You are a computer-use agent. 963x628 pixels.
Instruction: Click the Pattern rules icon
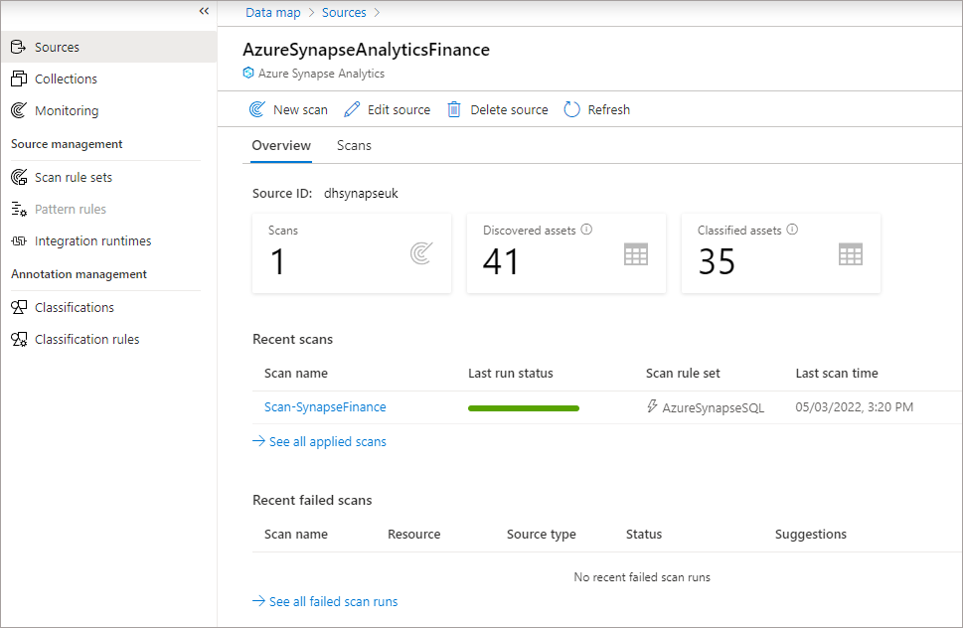click(19, 210)
